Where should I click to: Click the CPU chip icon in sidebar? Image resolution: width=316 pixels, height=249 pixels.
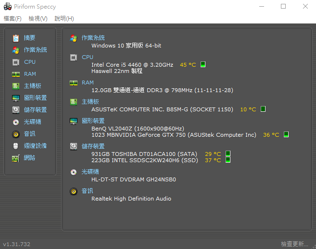pyautogui.click(x=16, y=62)
